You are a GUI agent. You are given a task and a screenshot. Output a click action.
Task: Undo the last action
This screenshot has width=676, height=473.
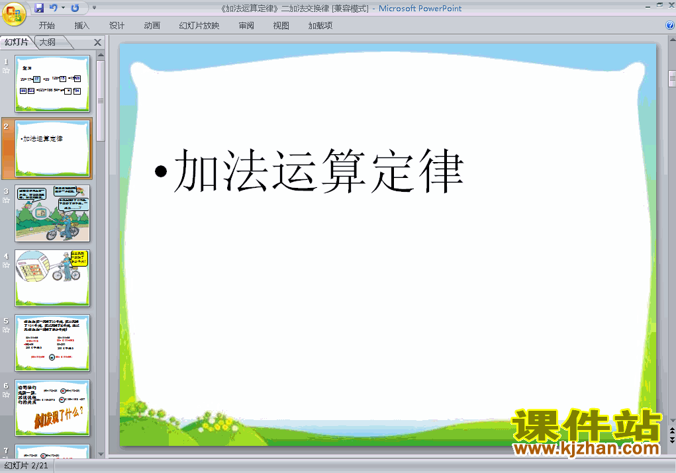coord(54,8)
